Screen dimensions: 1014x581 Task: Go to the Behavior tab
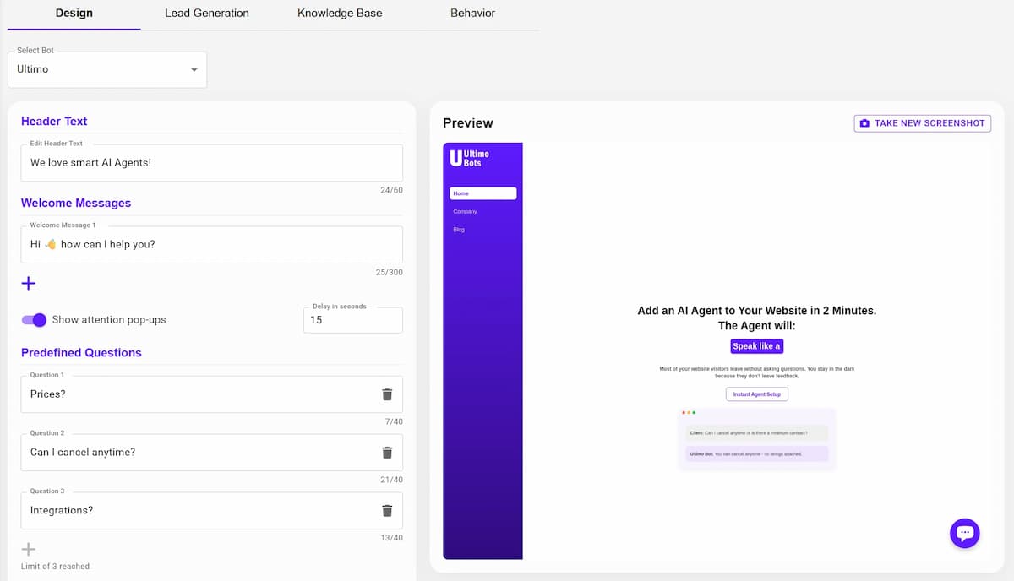point(472,14)
